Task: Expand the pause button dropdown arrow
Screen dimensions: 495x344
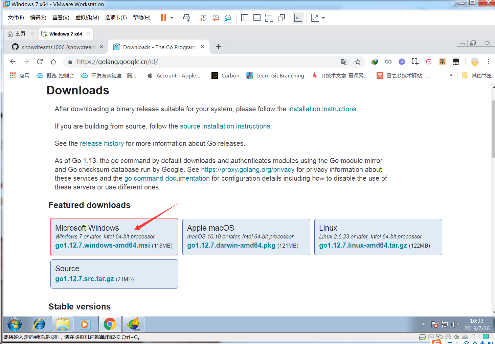Action: pos(172,18)
